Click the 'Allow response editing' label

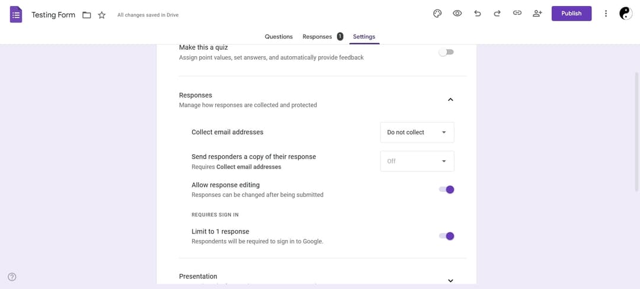pyautogui.click(x=225, y=185)
